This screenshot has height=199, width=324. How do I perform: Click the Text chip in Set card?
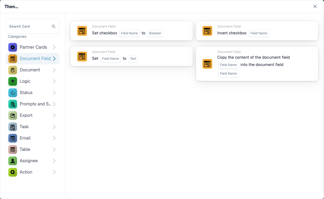tap(133, 59)
